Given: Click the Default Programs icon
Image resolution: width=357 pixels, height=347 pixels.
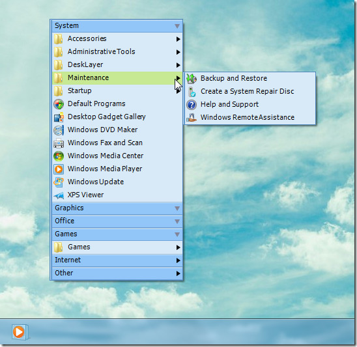Looking at the screenshot, I should pos(59,104).
